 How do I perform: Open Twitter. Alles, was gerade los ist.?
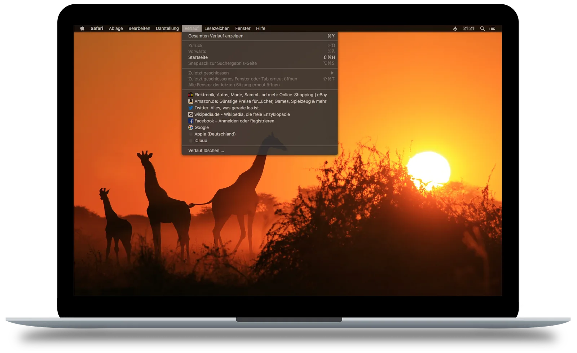[x=260, y=108]
